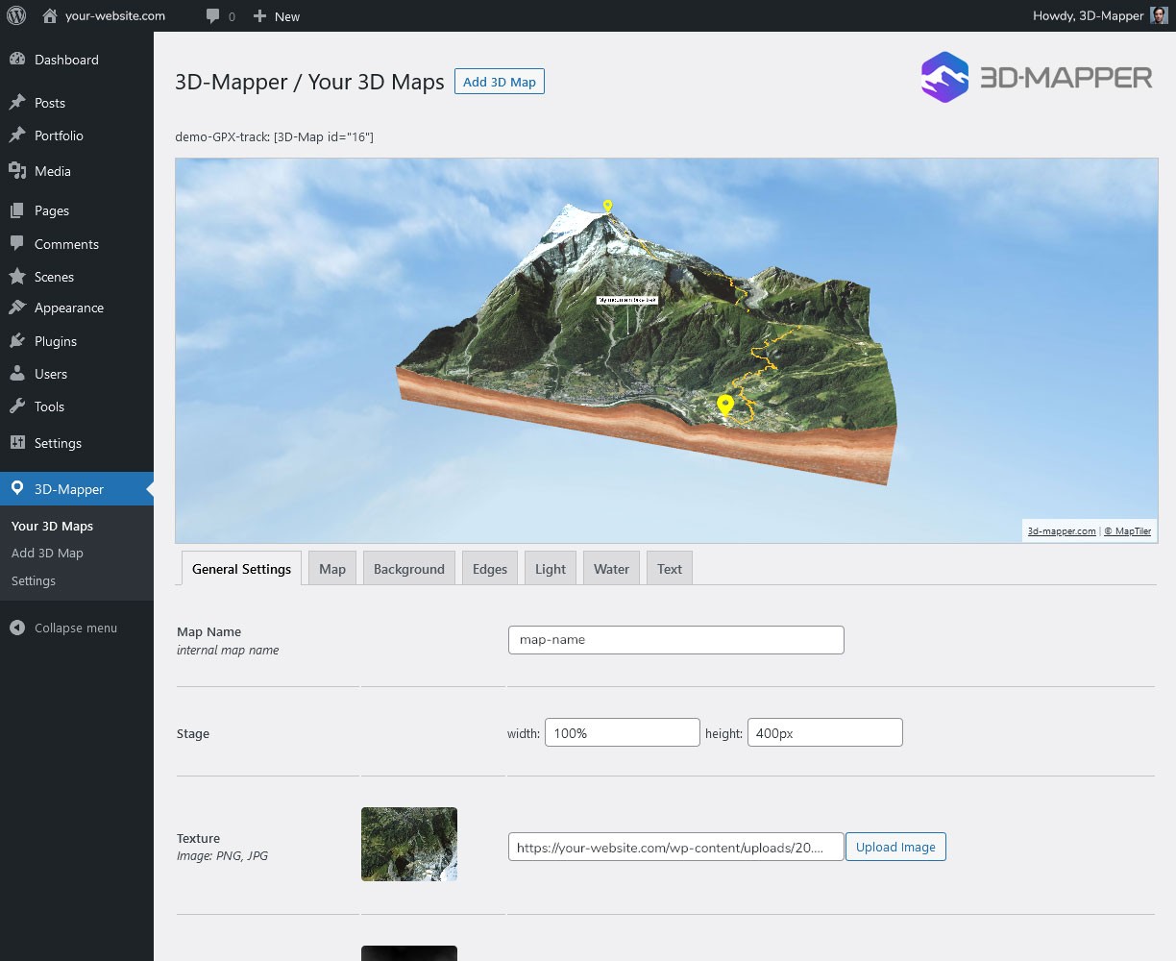Click the Stage height input field
1176x961 pixels.
point(825,732)
